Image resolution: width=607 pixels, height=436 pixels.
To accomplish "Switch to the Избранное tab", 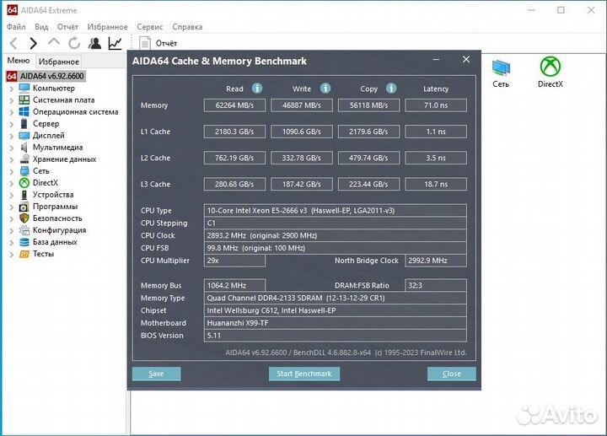I will 59,62.
